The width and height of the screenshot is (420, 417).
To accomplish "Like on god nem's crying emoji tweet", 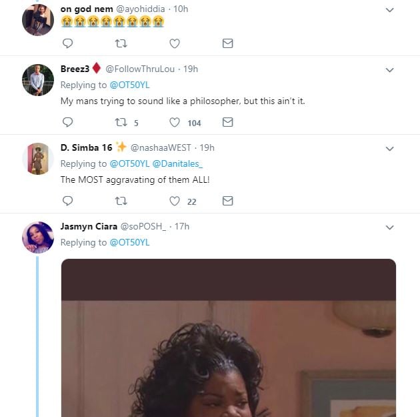I will [175, 43].
